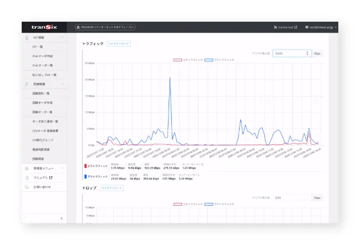Viewport: 360px width, 245px height.
Task: Click drop graph max value input field
Action: [292, 198]
